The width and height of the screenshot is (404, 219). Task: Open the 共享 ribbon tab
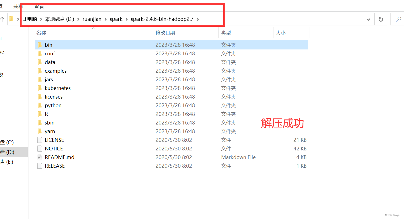pos(18,6)
